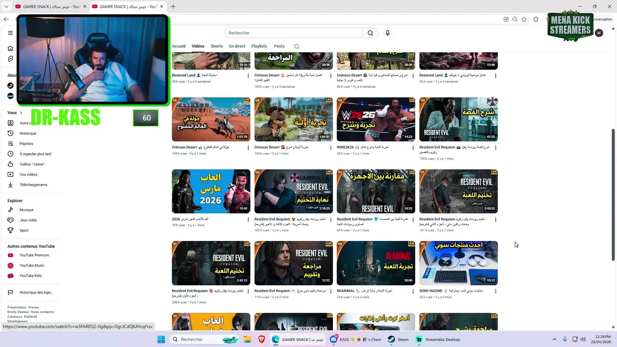Image resolution: width=617 pixels, height=347 pixels.
Task: Open the Windows Start menu
Action: point(161,339)
